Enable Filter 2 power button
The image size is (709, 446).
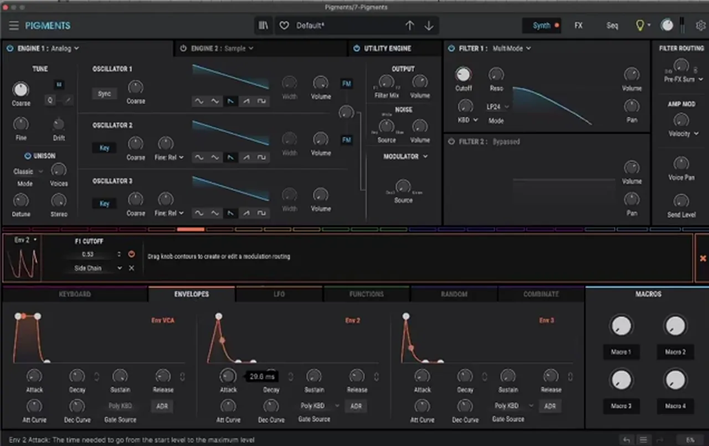click(x=451, y=142)
